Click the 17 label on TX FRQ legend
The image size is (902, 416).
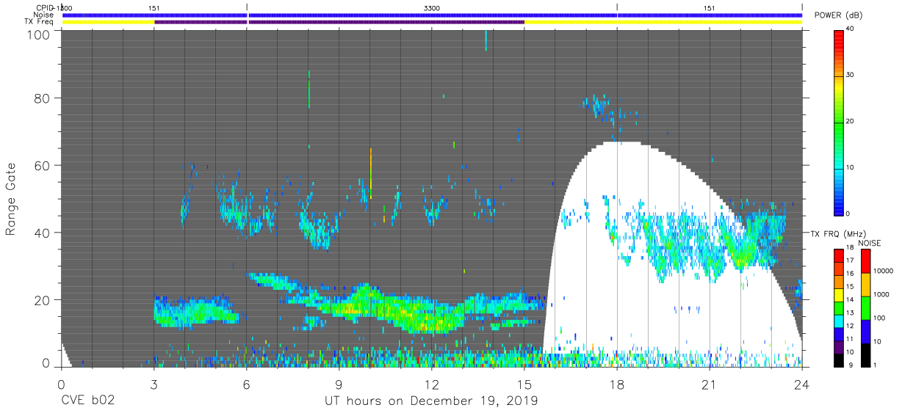click(x=849, y=260)
